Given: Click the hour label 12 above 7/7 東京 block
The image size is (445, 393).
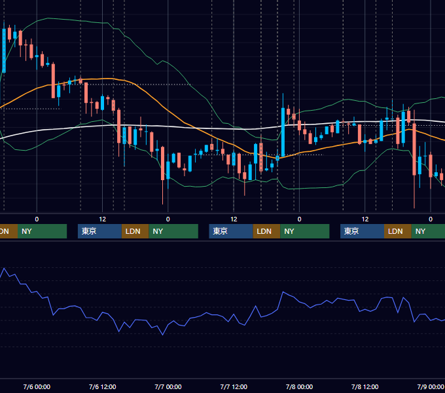Looking at the screenshot, I should coord(234,219).
